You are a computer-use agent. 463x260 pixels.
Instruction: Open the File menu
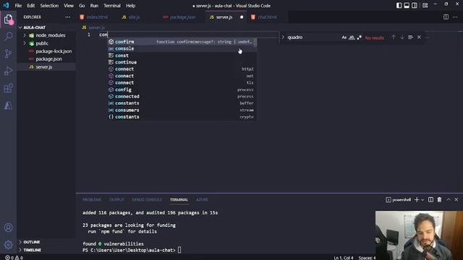pos(18,6)
